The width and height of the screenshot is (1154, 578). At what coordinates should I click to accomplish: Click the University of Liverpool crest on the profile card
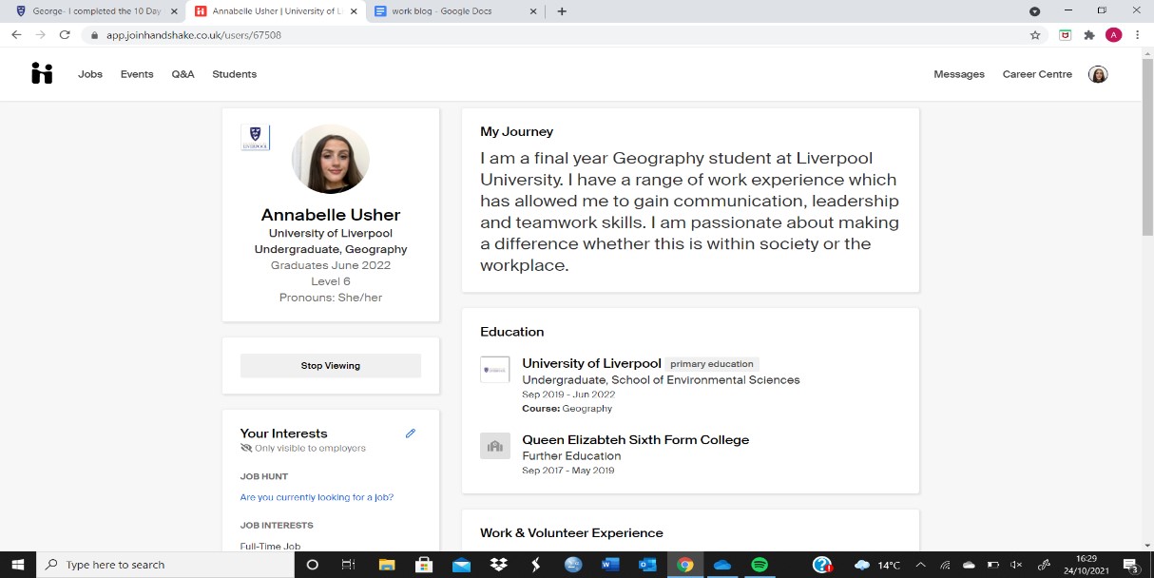coord(255,137)
